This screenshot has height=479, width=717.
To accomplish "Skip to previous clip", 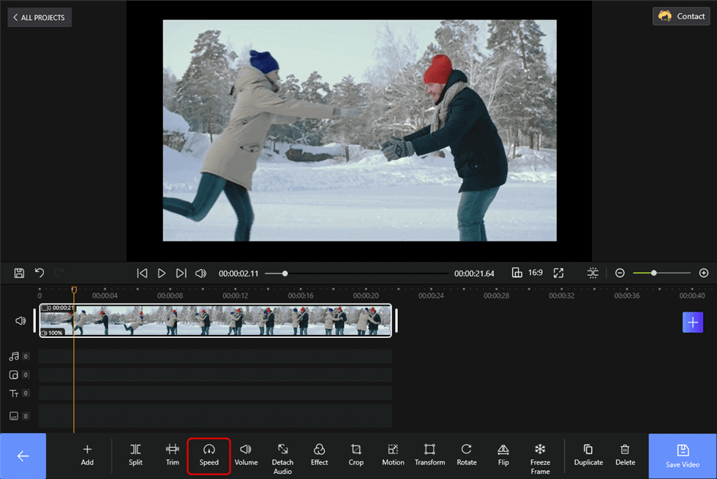I will tap(142, 274).
